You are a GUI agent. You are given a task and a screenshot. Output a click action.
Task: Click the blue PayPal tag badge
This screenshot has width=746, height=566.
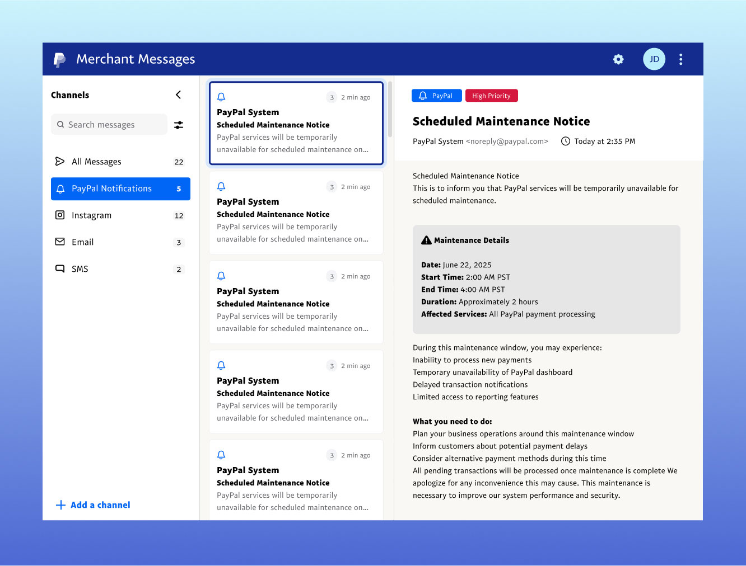coord(436,96)
